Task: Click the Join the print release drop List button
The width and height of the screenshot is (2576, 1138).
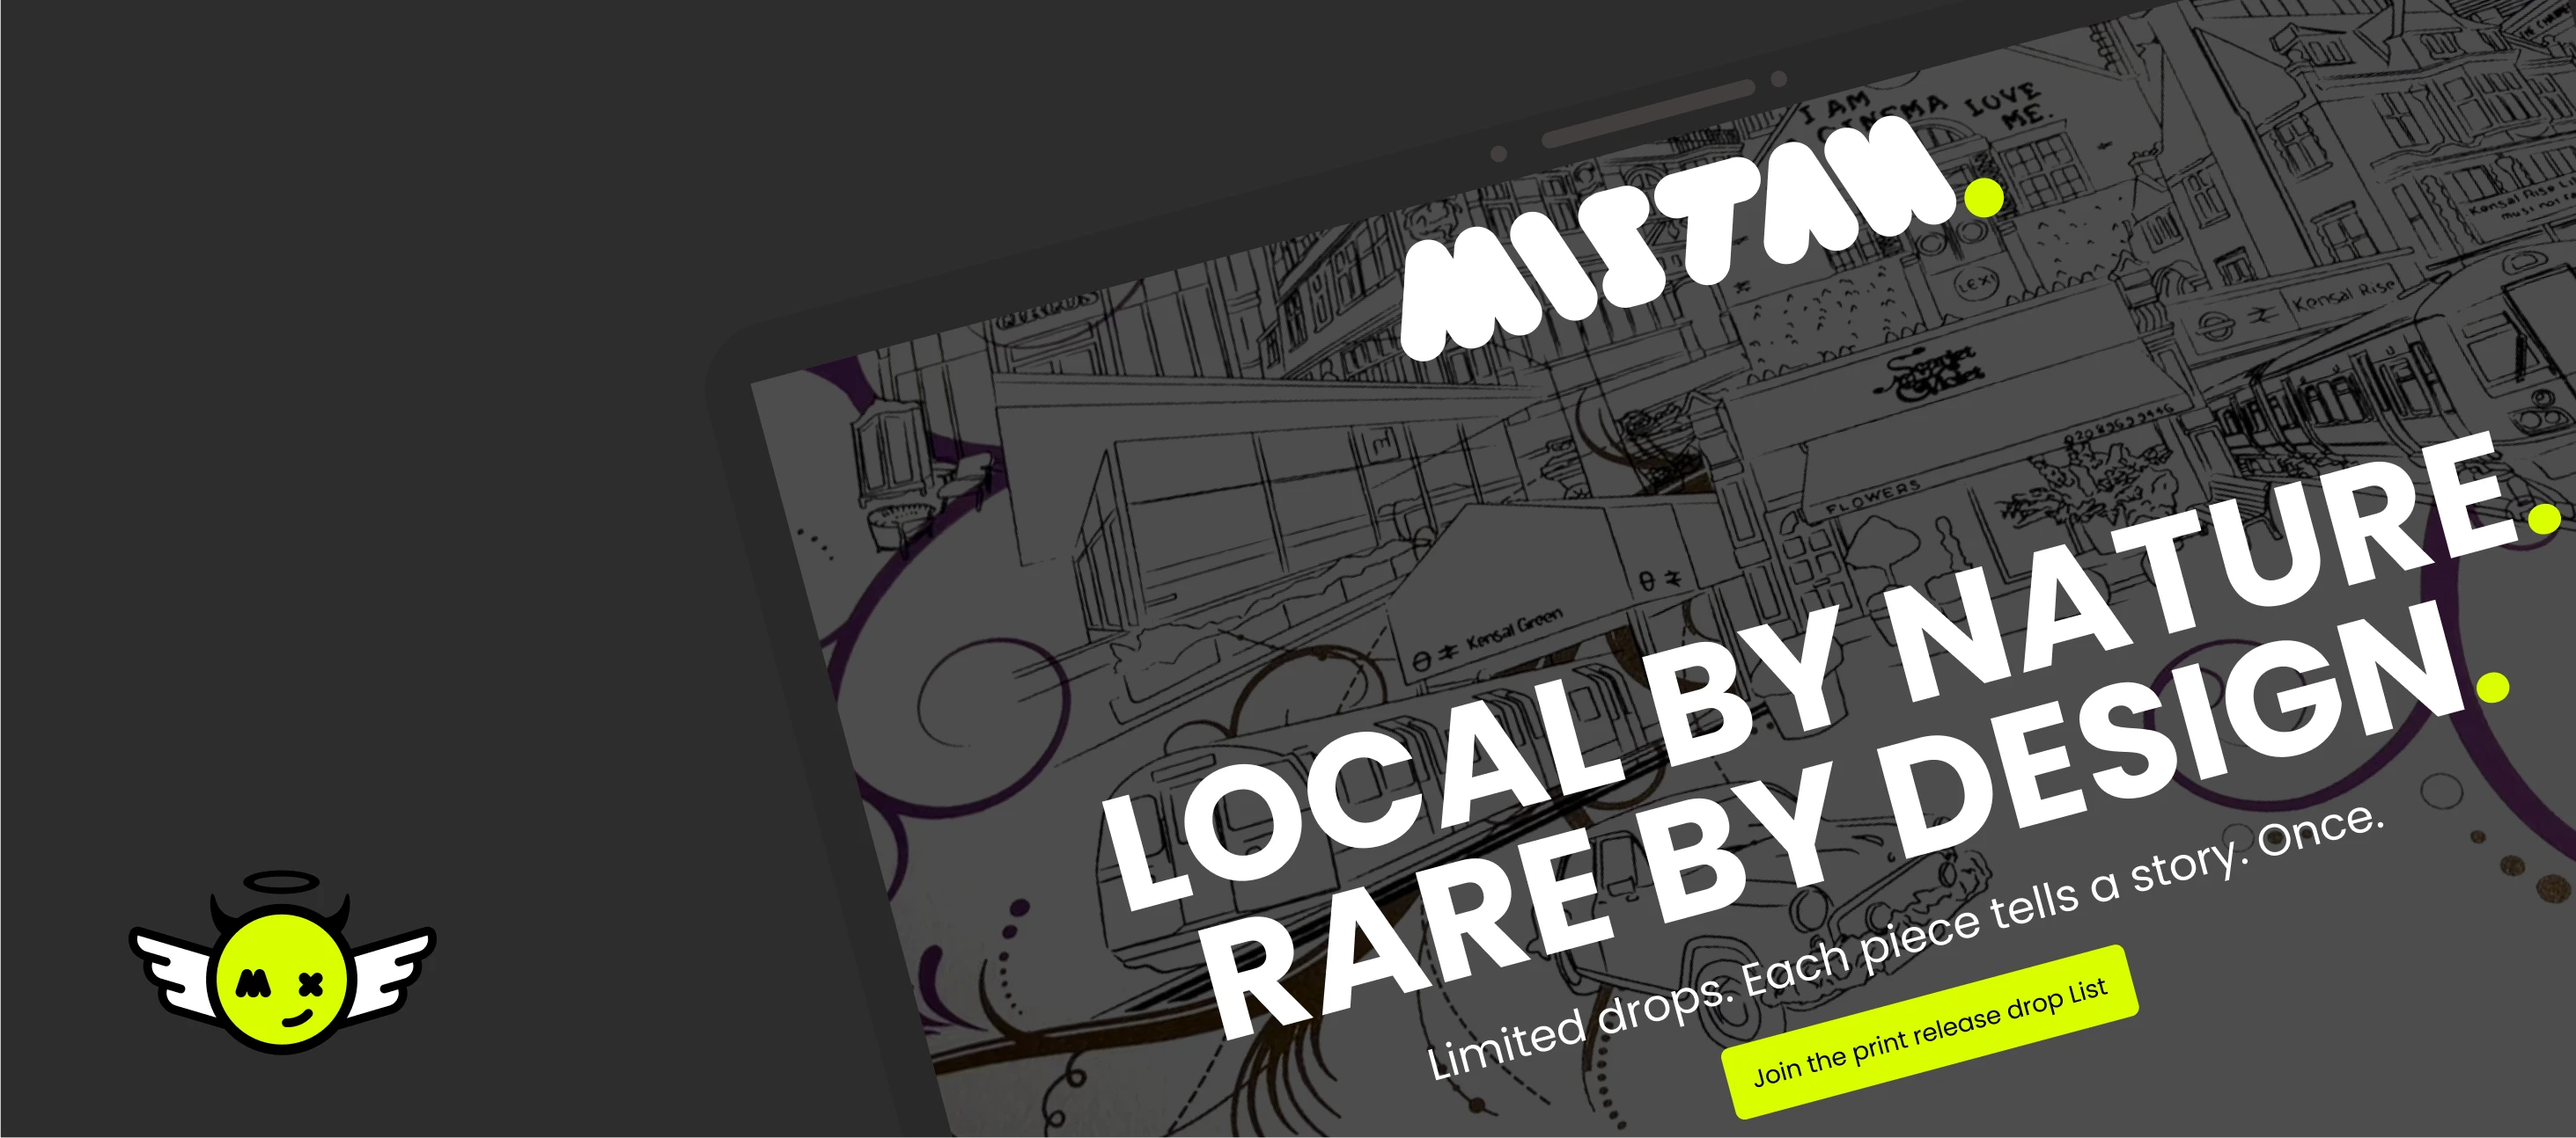Action: [1929, 1032]
